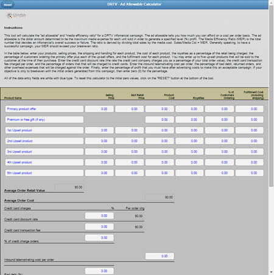Click the scrollbar down arrow
The height and width of the screenshot is (275, 274).
tap(272, 272)
